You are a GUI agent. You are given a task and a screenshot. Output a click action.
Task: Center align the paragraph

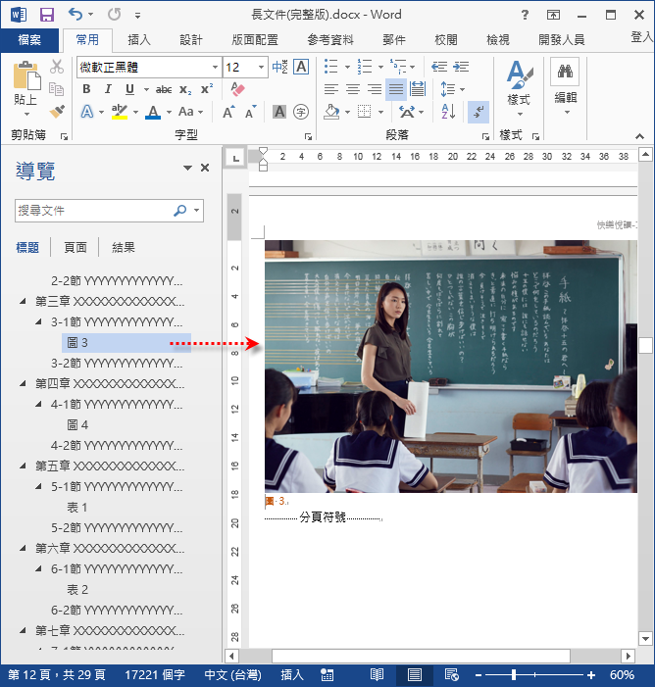353,89
